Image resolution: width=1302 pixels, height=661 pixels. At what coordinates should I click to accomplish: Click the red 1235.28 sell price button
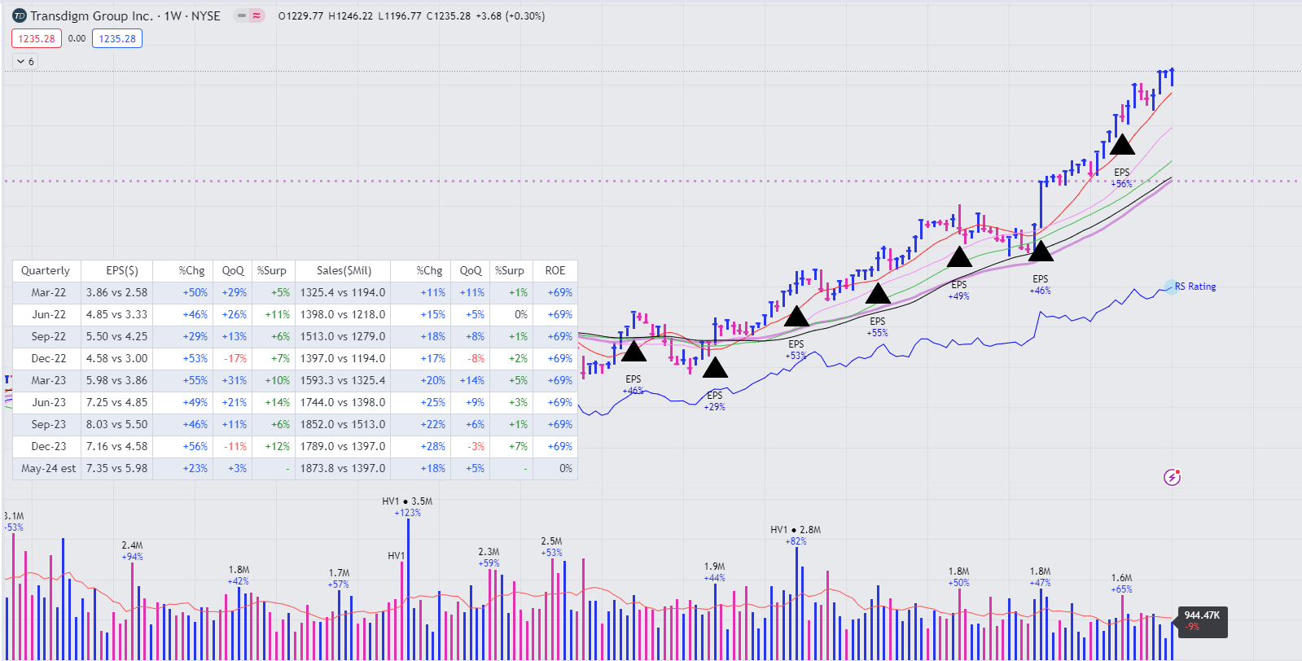pyautogui.click(x=36, y=38)
